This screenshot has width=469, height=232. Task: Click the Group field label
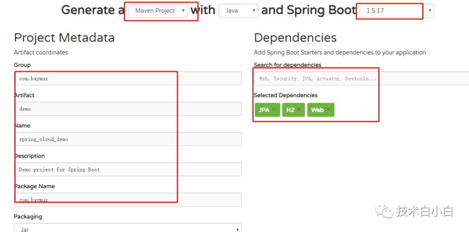point(22,65)
